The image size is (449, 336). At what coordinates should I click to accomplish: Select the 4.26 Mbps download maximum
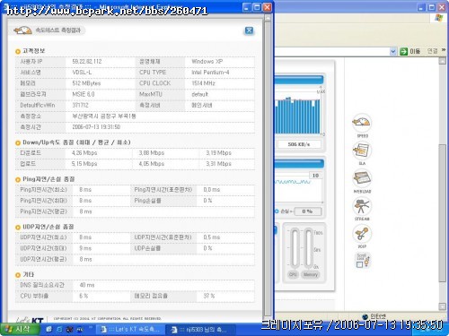(84, 153)
